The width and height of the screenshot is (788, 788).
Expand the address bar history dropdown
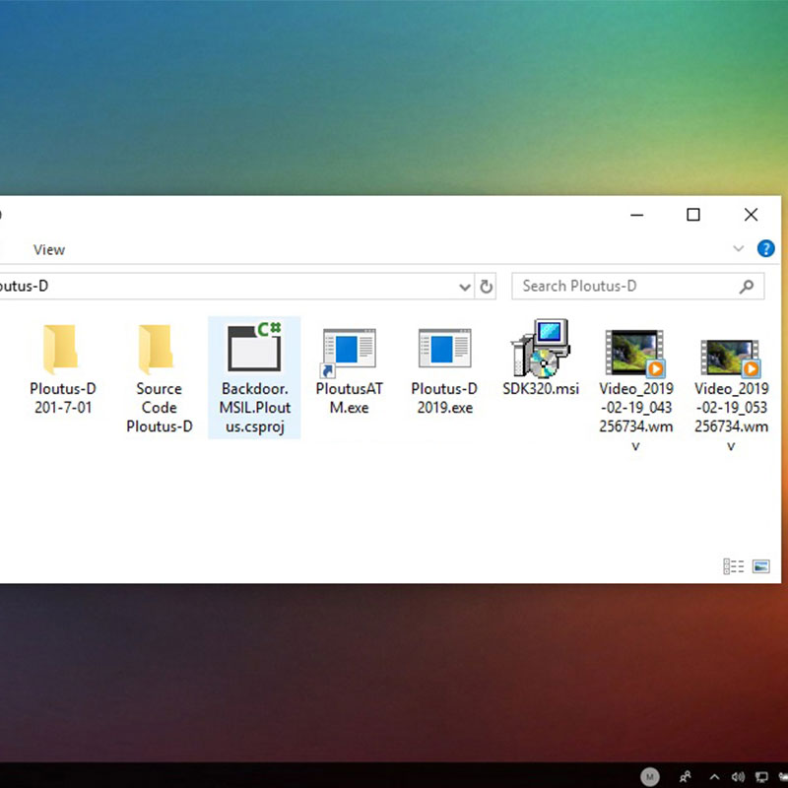click(x=465, y=287)
